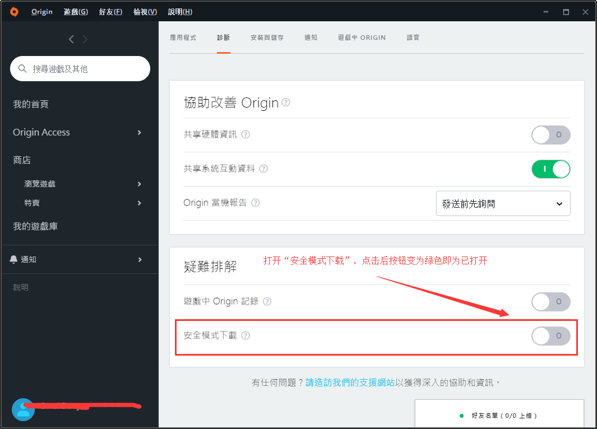
Task: Show help tooltip for 共享硬體資訊
Action: click(246, 134)
